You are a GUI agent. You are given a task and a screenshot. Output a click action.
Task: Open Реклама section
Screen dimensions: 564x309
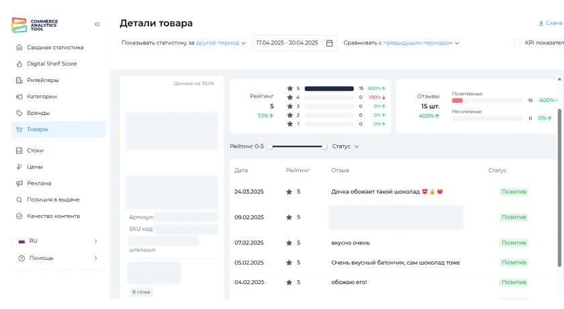point(58,183)
